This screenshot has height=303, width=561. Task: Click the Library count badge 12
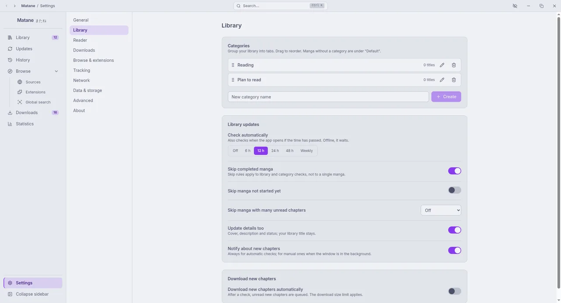[x=55, y=38]
